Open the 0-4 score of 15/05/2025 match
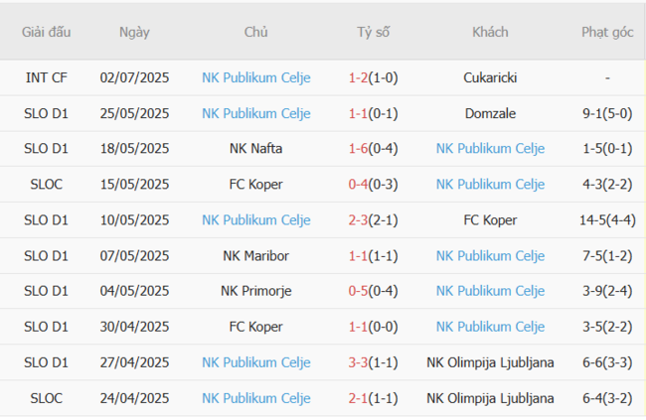646x420 pixels. pyautogui.click(x=359, y=185)
